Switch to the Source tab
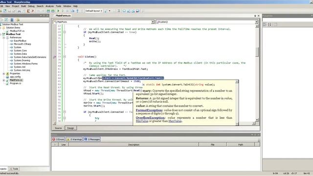 (58, 128)
